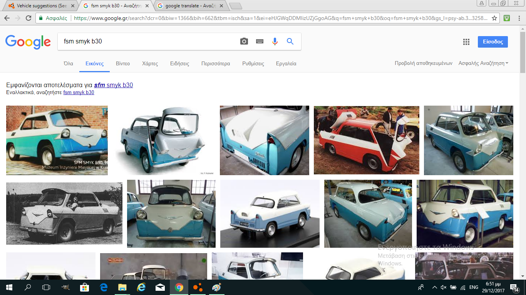Image resolution: width=526 pixels, height=295 pixels.
Task: Select the Χάρτες search tab
Action: (150, 63)
